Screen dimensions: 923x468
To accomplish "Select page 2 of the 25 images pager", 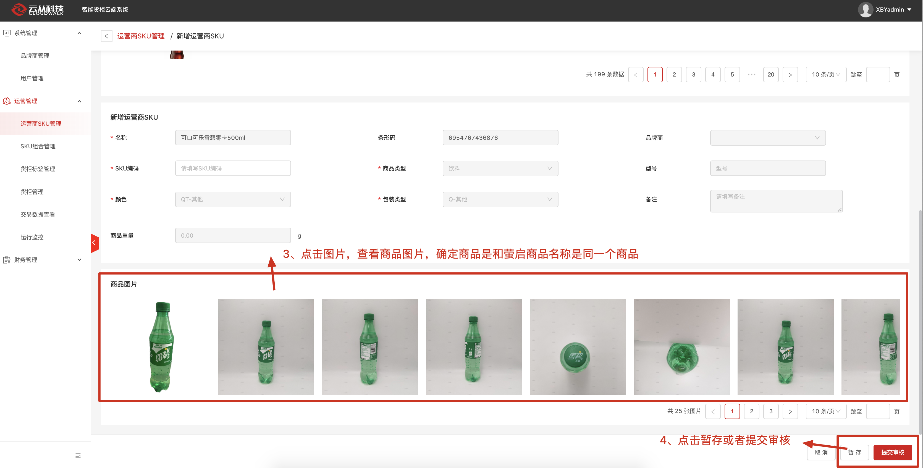I will (x=752, y=411).
